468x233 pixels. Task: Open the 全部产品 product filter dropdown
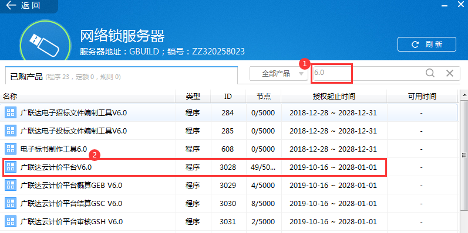[278, 74]
